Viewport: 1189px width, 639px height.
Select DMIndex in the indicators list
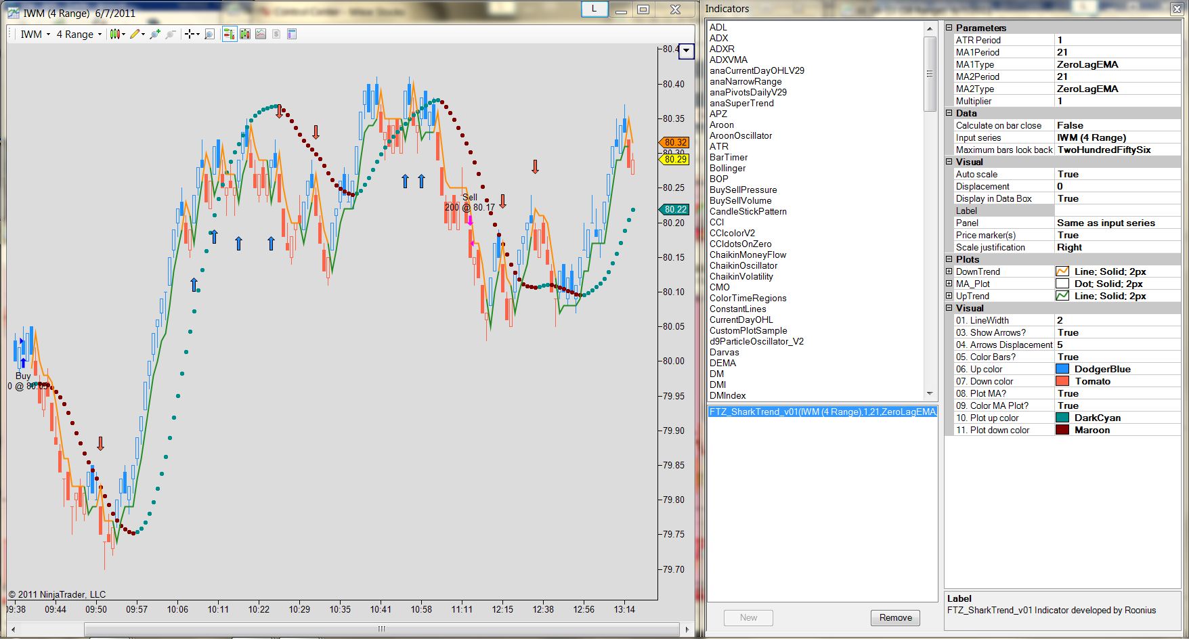coord(728,396)
